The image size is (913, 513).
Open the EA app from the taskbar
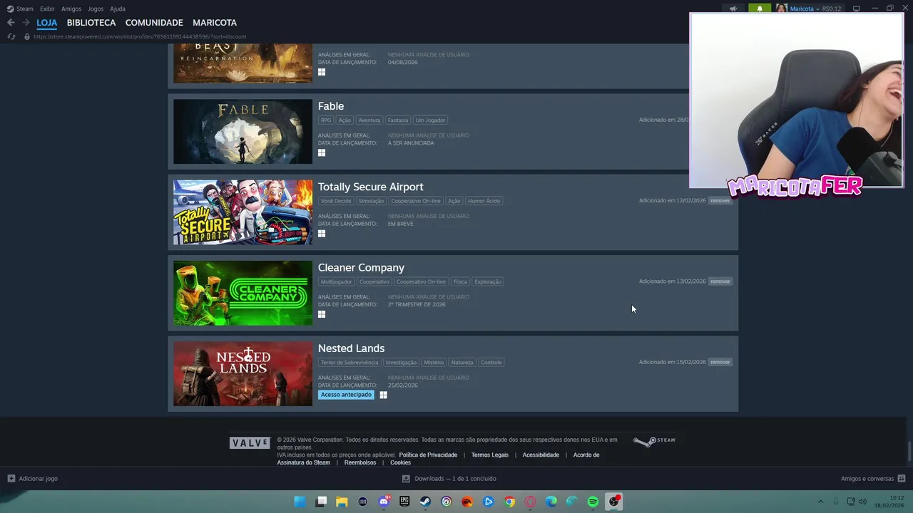pyautogui.click(x=467, y=502)
